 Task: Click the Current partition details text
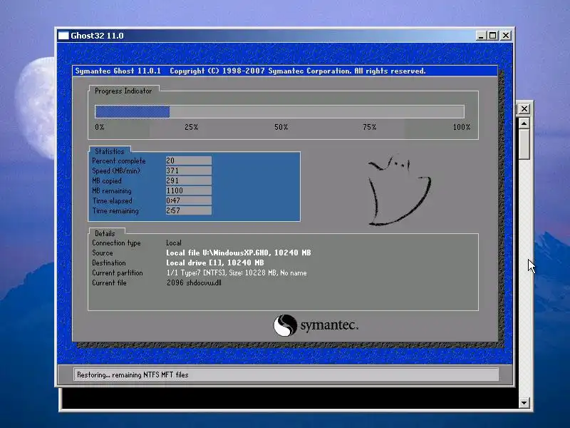pos(237,273)
